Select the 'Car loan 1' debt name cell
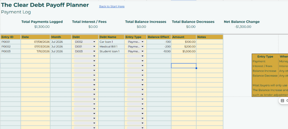This screenshot has width=288, height=129. coord(111,42)
